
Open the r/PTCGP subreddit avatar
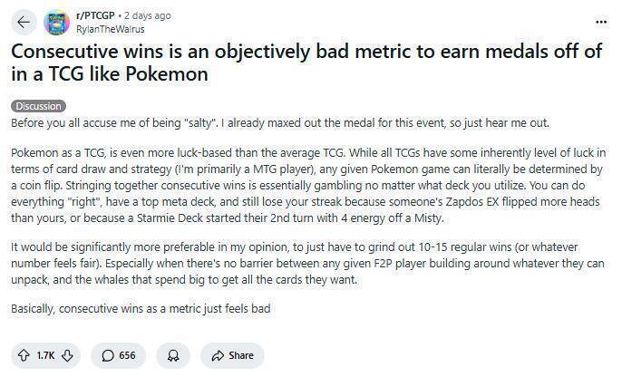click(x=57, y=21)
